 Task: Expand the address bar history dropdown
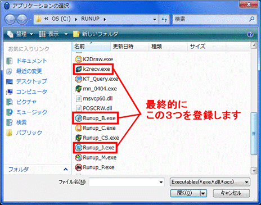[x=155, y=19]
